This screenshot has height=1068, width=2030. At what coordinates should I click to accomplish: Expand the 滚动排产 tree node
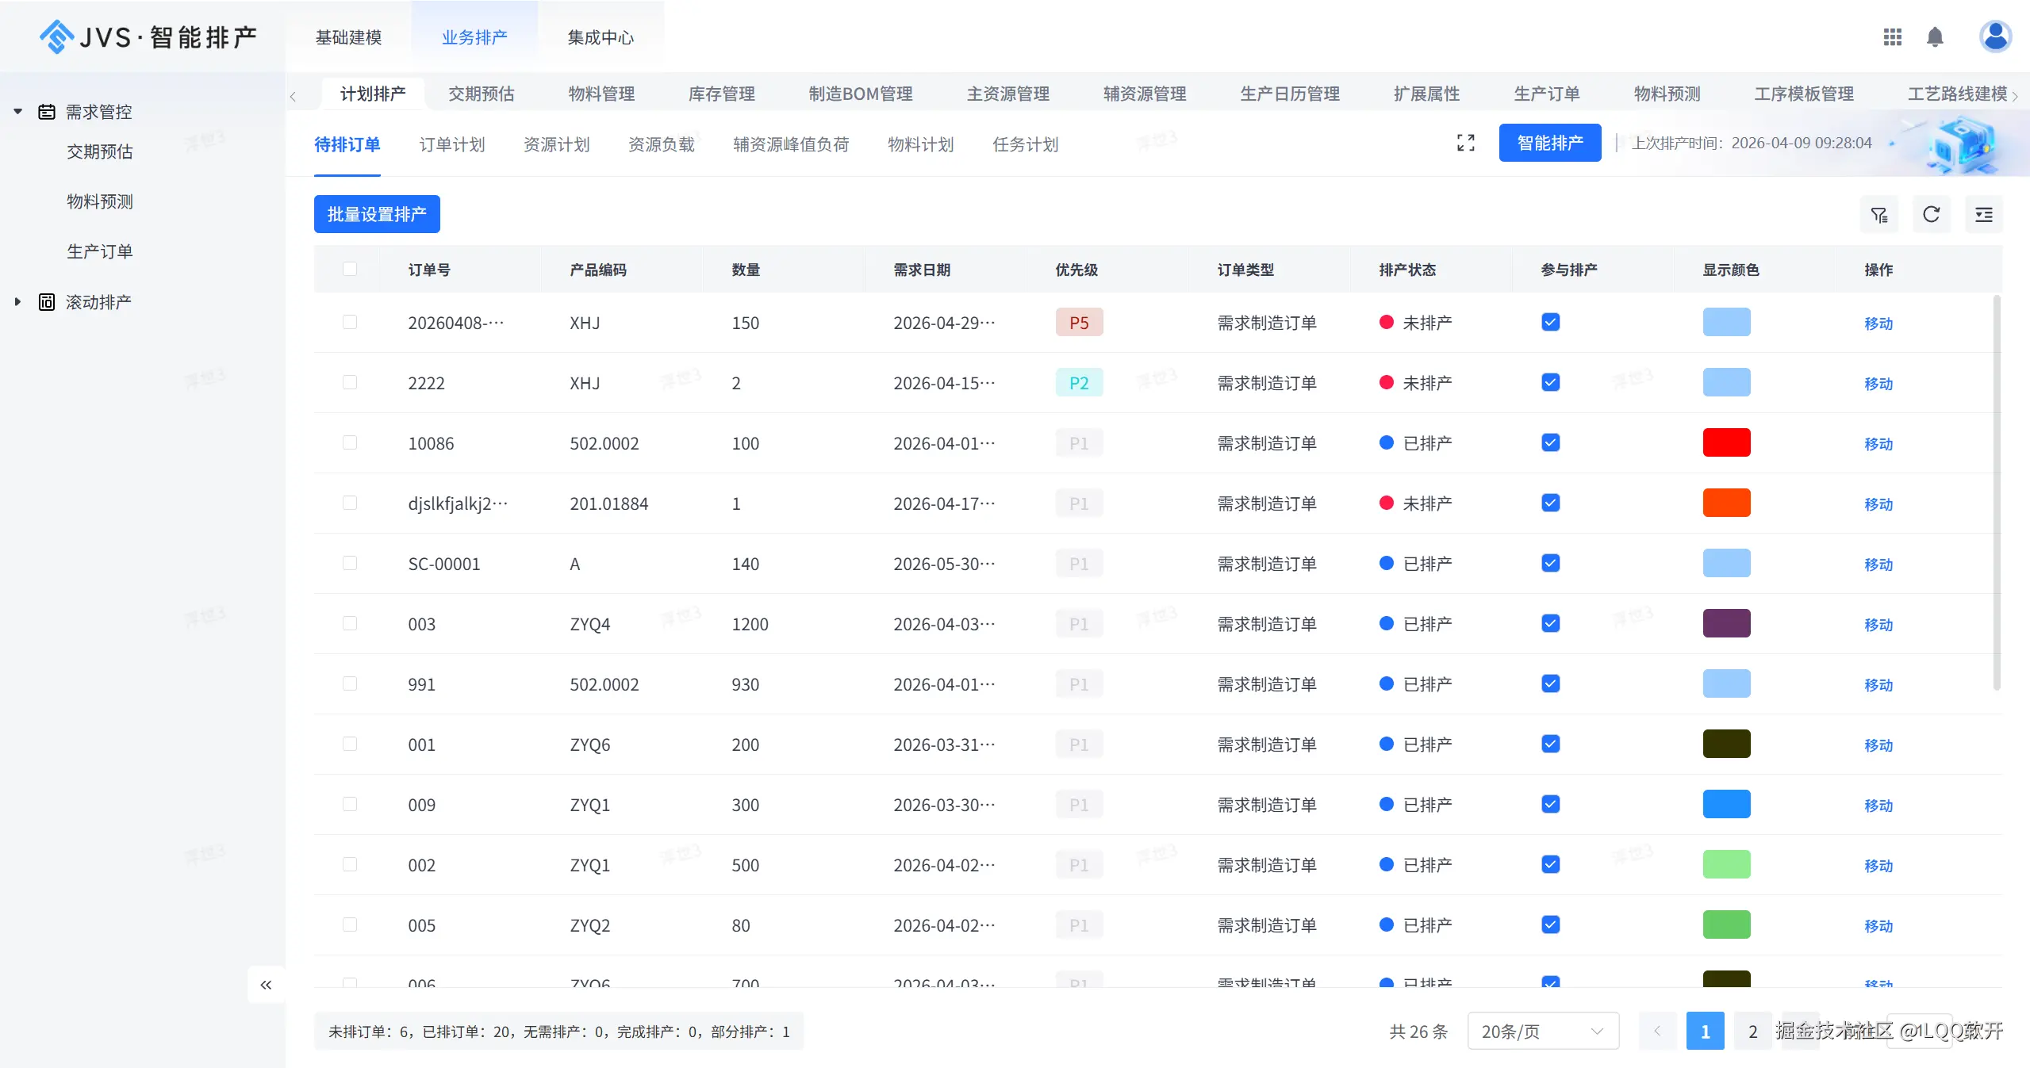point(17,302)
